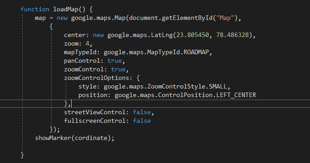The height and width of the screenshot is (163, 310).
Task: Click the closing '},' of zoomControlOptions
Action: pos(68,104)
